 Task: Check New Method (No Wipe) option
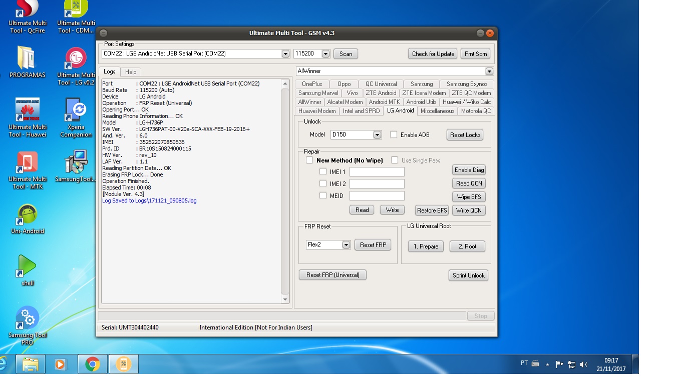click(309, 160)
